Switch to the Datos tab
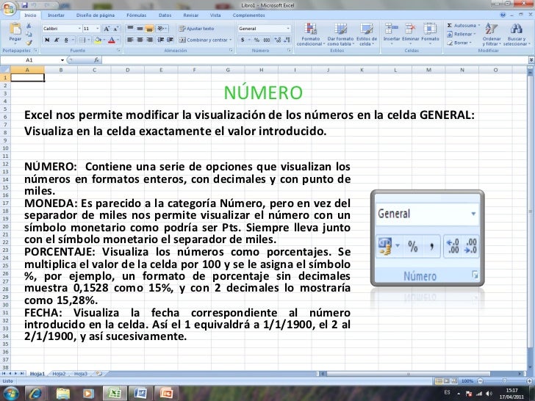The height and width of the screenshot is (401, 535). [x=165, y=15]
